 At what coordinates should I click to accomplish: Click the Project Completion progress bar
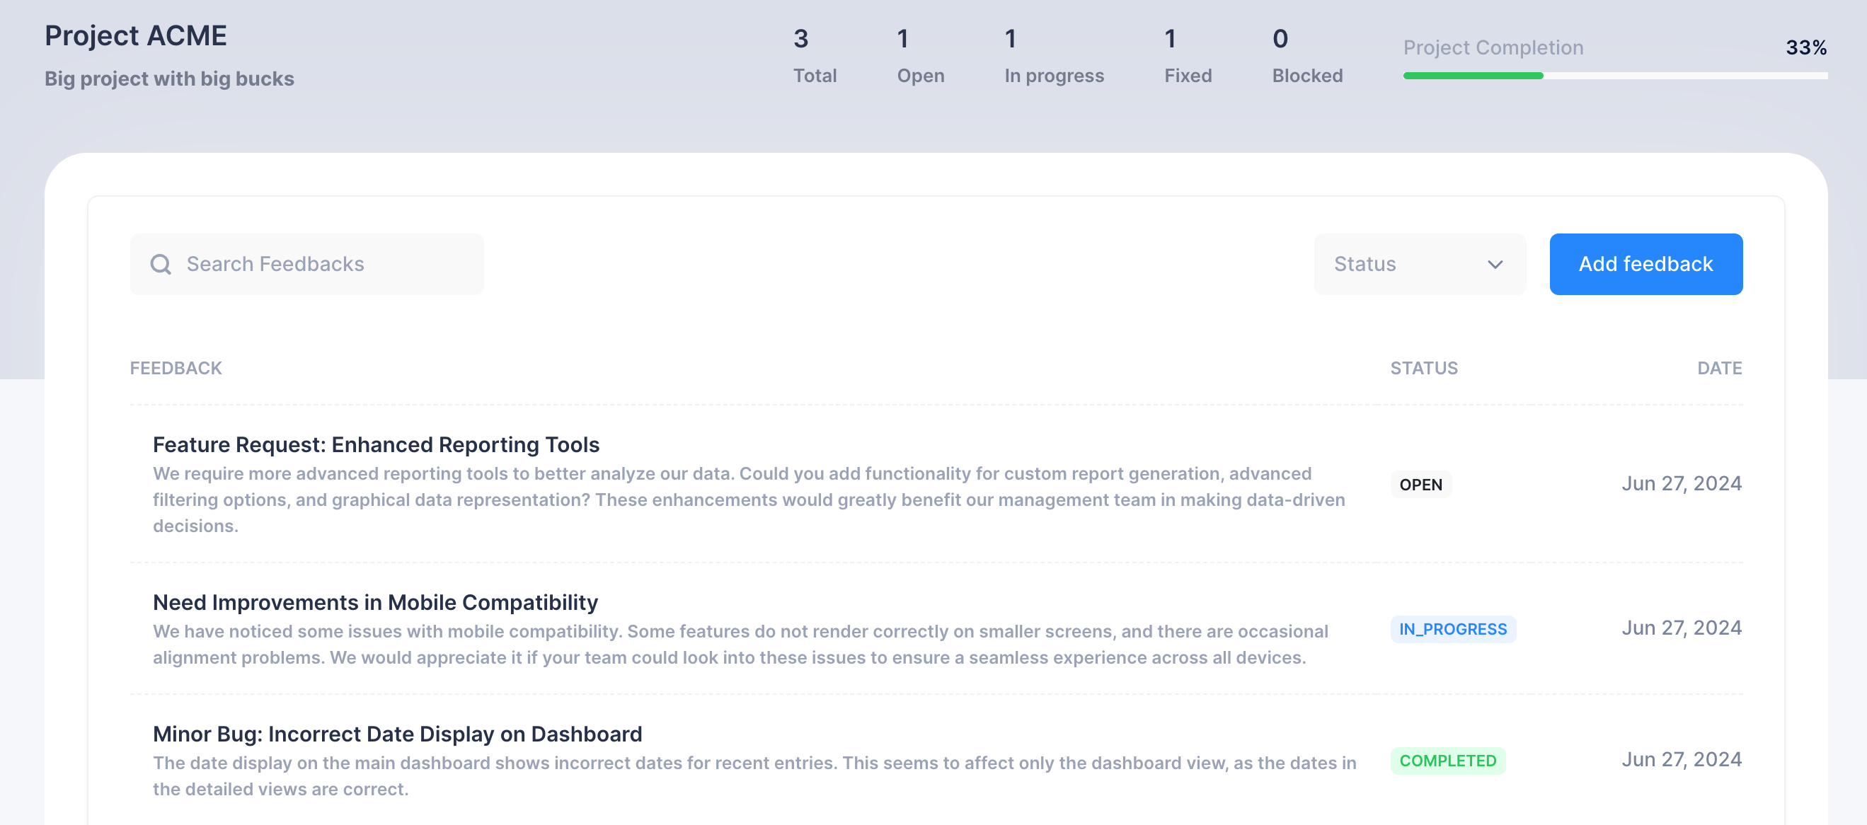coord(1614,75)
